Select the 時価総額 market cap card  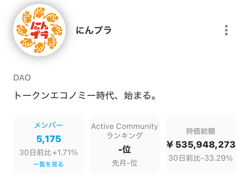(x=201, y=144)
